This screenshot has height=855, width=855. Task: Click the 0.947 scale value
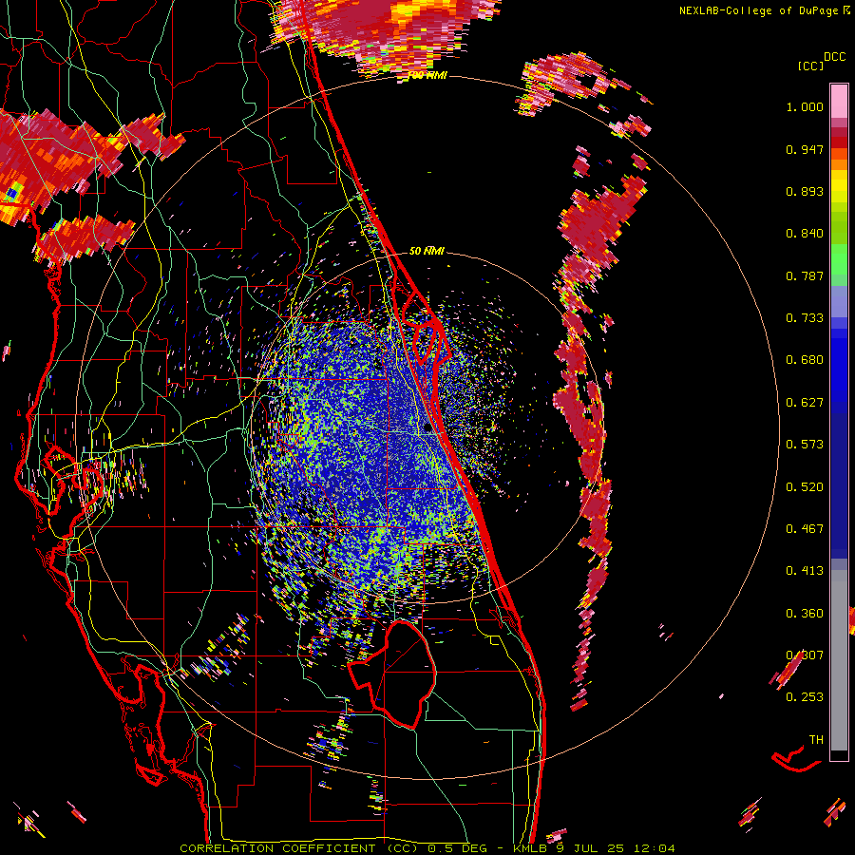coord(805,149)
